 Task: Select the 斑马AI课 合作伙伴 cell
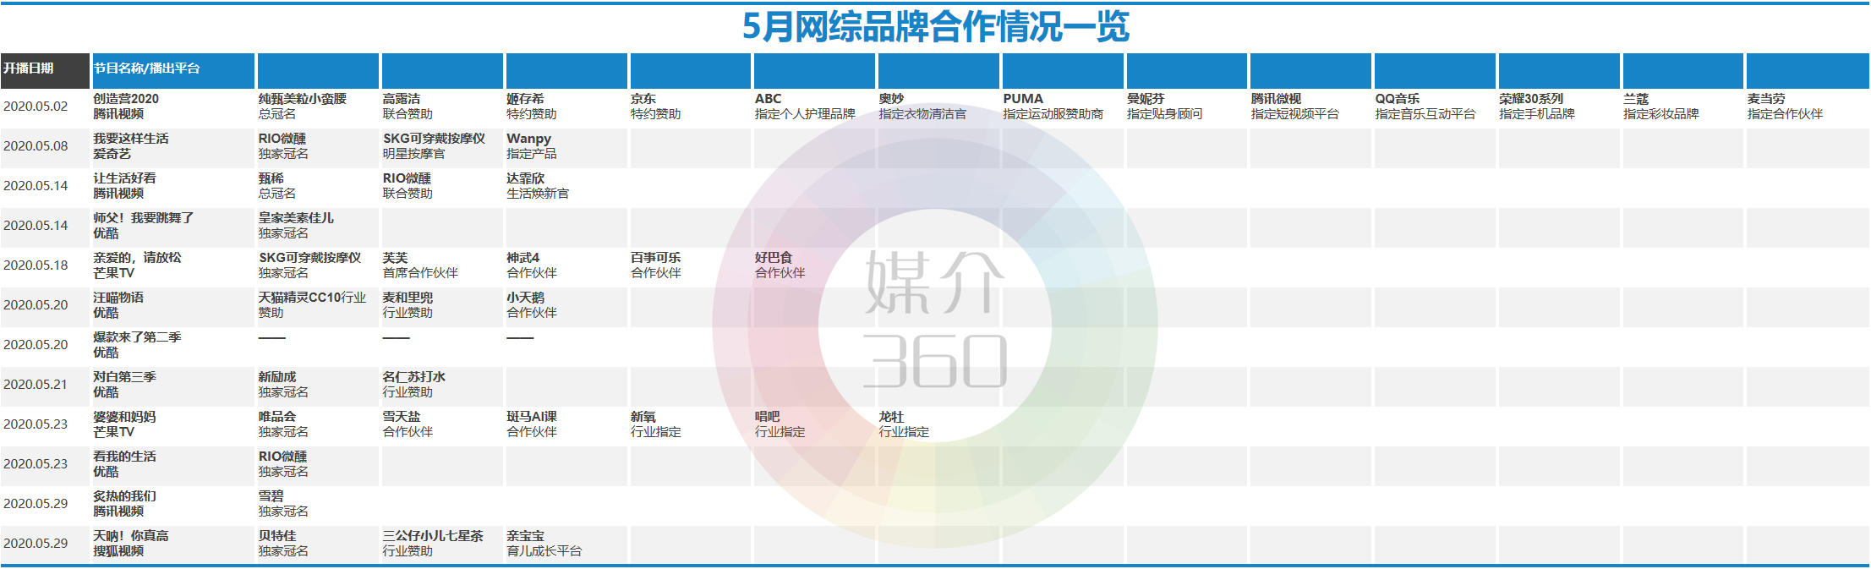click(566, 424)
